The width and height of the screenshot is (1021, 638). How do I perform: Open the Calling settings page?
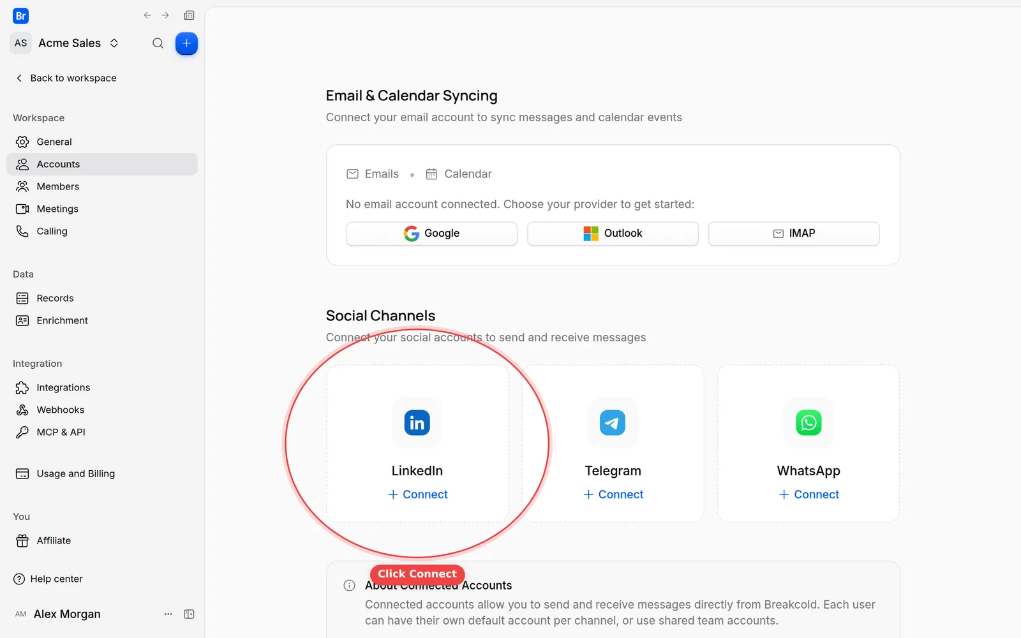102,231
